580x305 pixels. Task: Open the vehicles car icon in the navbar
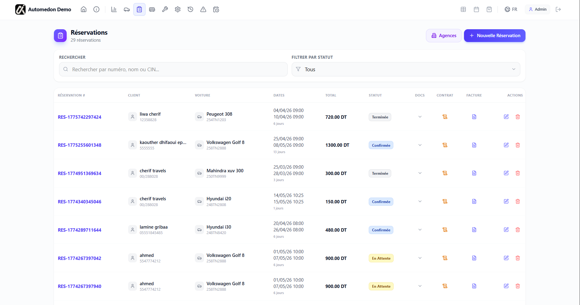tap(126, 9)
